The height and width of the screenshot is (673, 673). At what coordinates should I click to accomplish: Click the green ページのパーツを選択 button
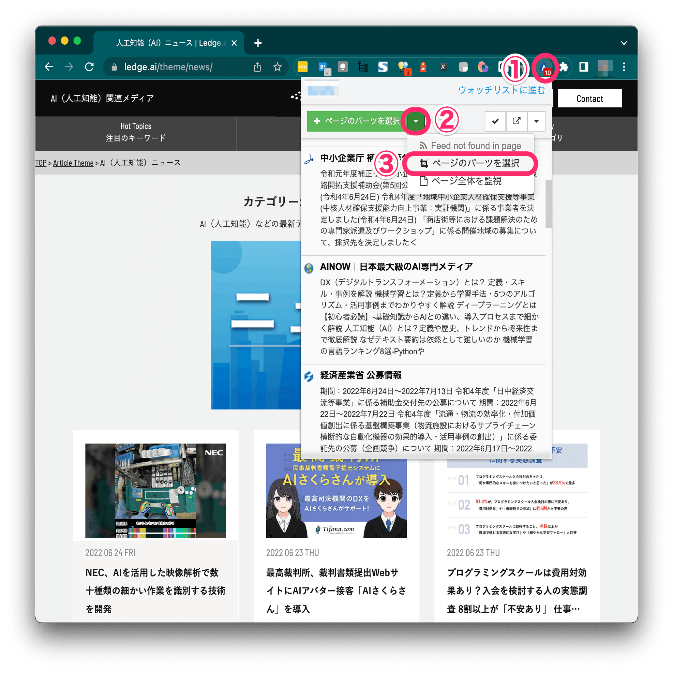[357, 121]
